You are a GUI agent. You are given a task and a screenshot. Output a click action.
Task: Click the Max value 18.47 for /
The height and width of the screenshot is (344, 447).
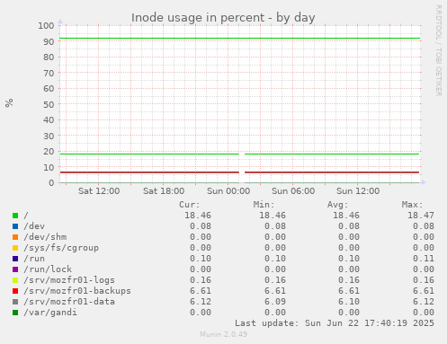tap(421, 216)
